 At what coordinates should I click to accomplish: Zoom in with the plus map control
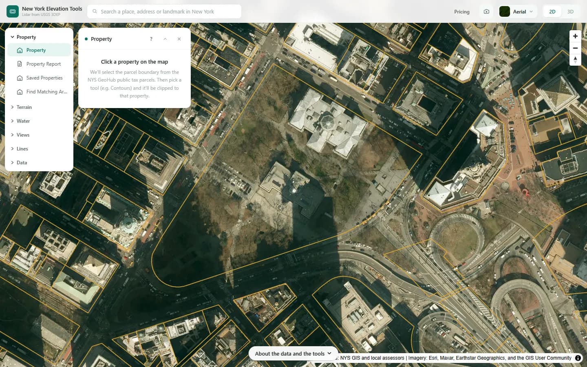coord(575,36)
